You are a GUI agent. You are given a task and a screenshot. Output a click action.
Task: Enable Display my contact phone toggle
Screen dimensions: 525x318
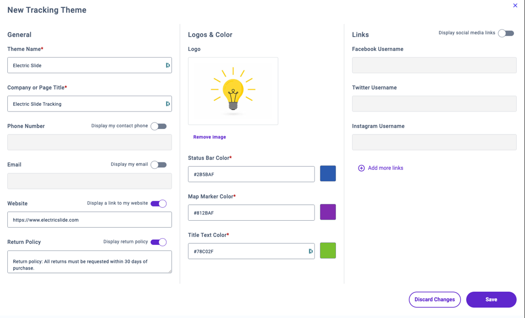click(x=159, y=126)
